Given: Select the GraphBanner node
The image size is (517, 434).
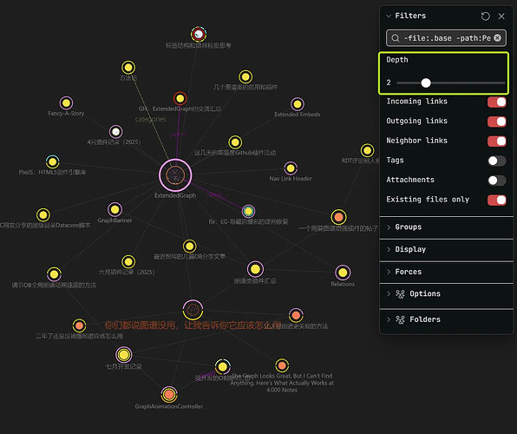Looking at the screenshot, I should click(115, 209).
